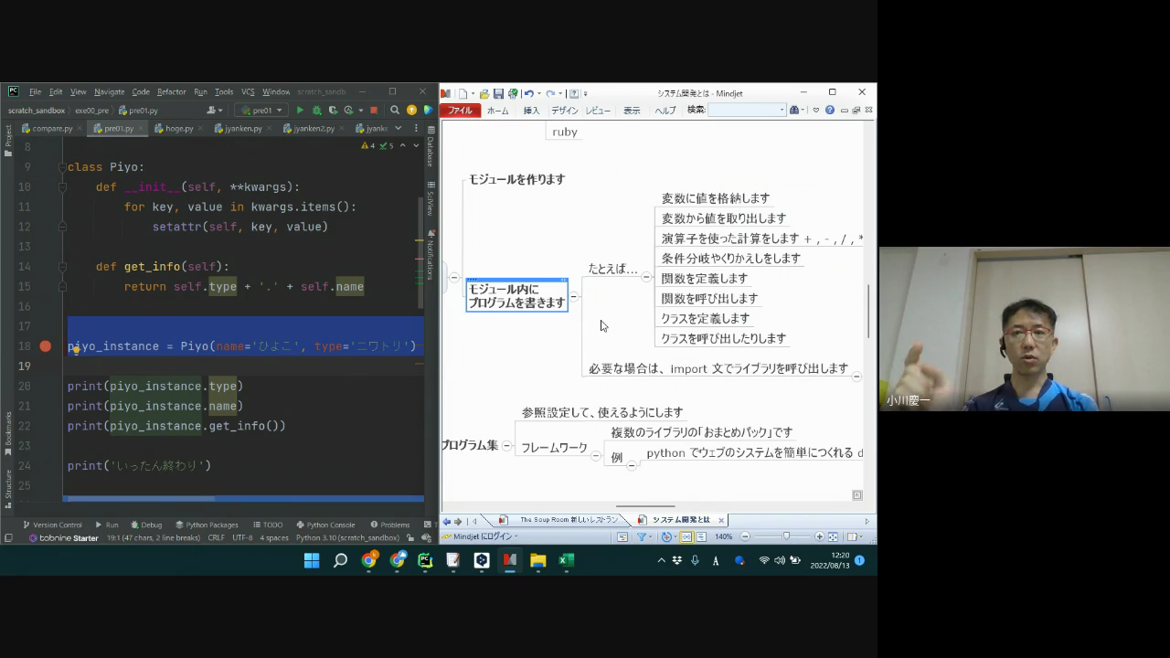The image size is (1170, 658).
Task: Collapse the 'モジュール内にプログラムを書きます' topic
Action: coord(574,296)
